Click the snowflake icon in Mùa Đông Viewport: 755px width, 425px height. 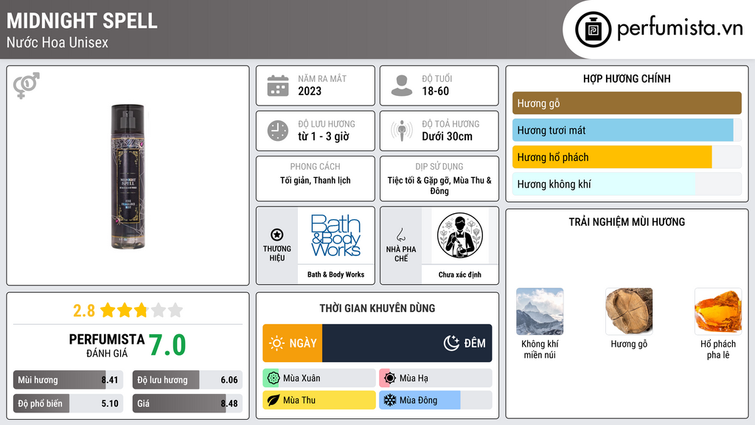point(390,400)
